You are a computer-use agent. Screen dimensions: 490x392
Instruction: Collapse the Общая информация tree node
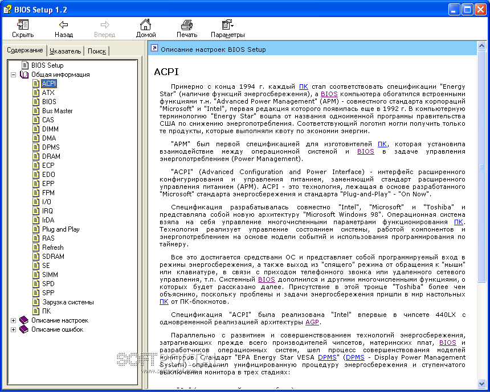pos(14,75)
